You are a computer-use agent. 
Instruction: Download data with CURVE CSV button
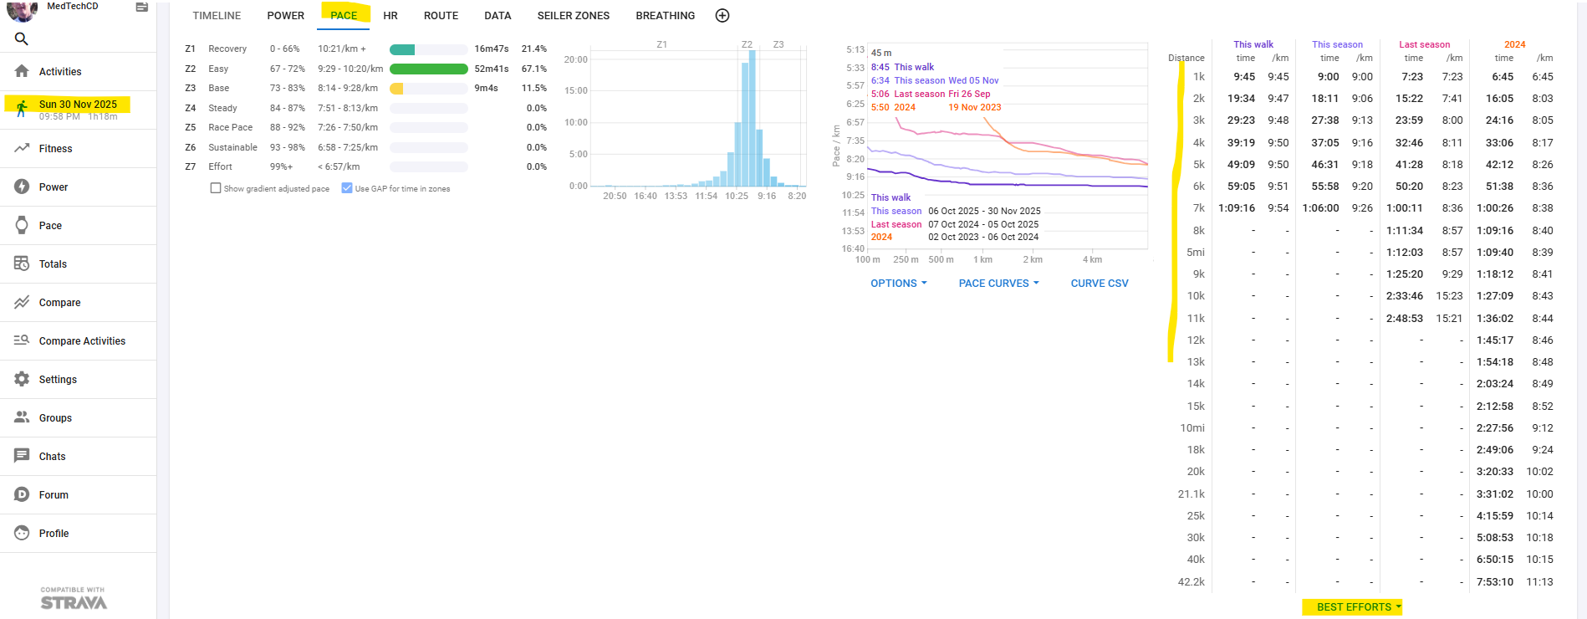click(x=1099, y=284)
